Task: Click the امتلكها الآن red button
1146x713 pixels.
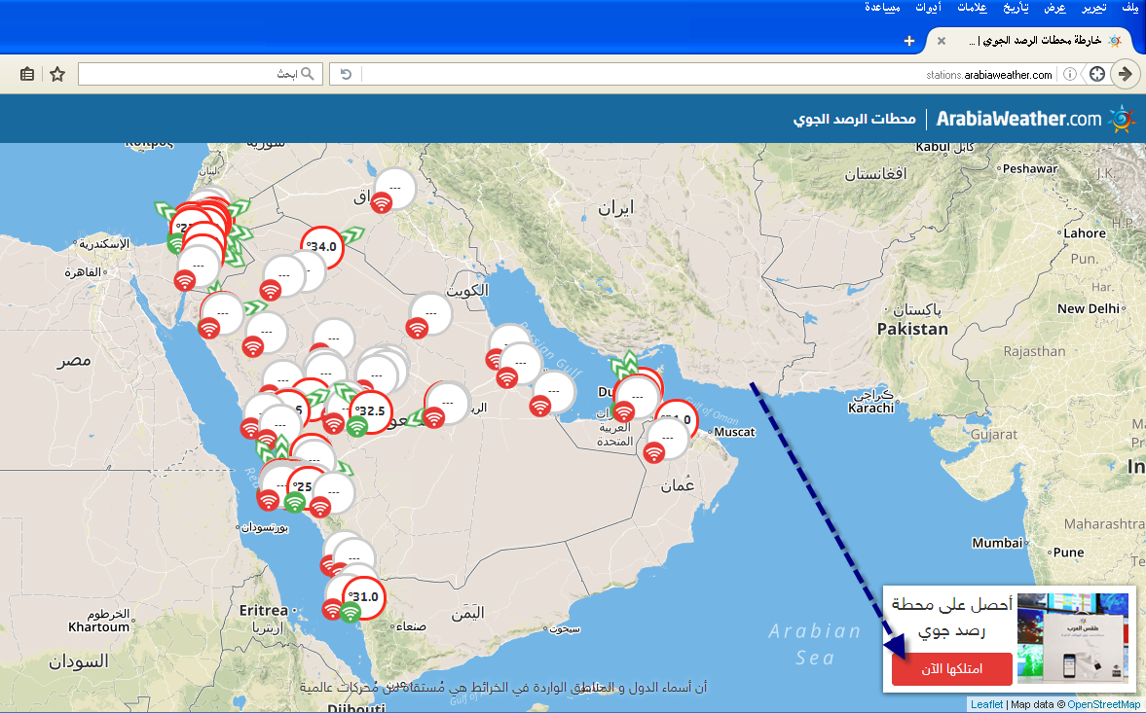Action: coord(951,668)
